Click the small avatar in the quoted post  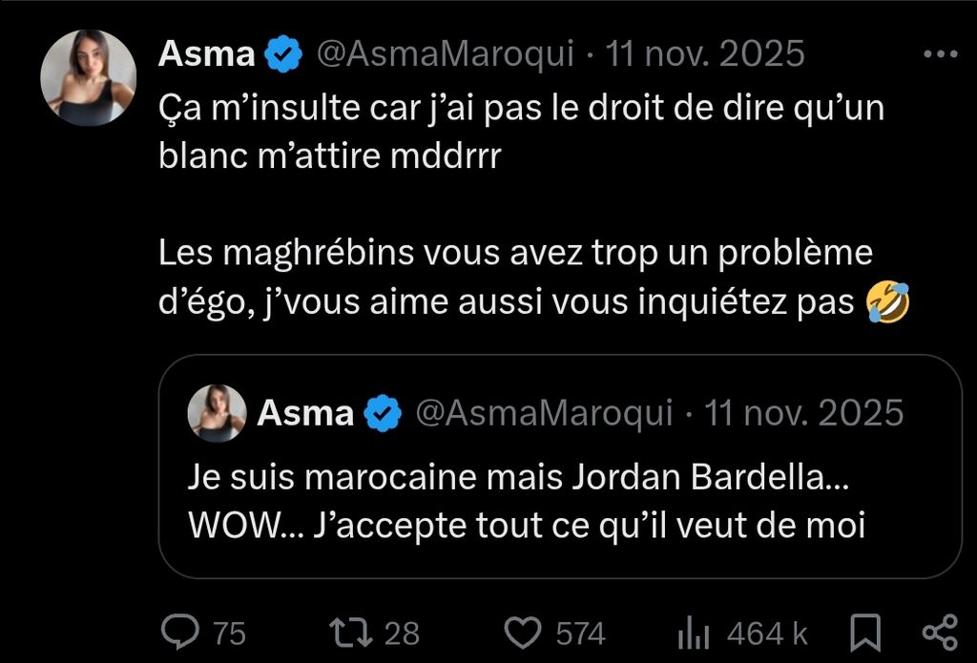(217, 413)
